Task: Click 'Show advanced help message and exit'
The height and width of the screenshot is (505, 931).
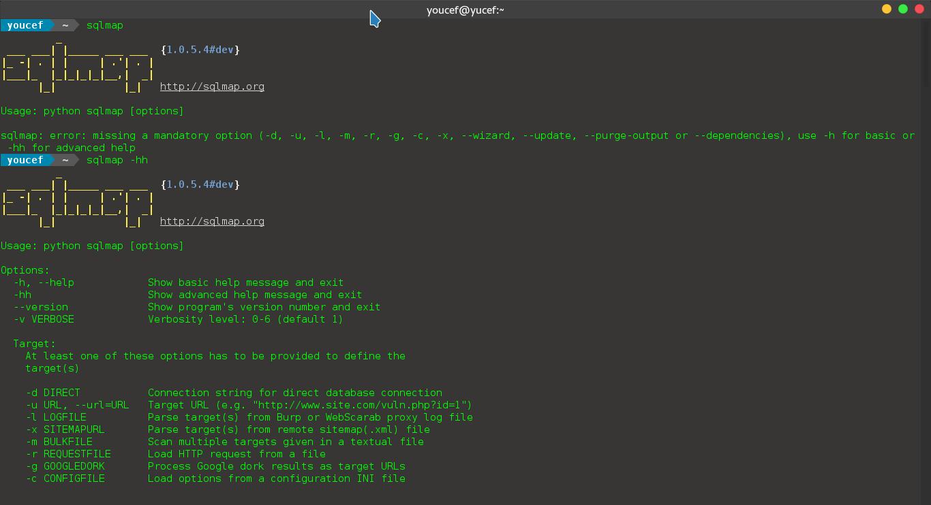Action: click(255, 295)
